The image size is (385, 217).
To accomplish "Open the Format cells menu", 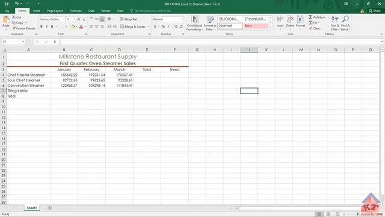I will 300,22.
